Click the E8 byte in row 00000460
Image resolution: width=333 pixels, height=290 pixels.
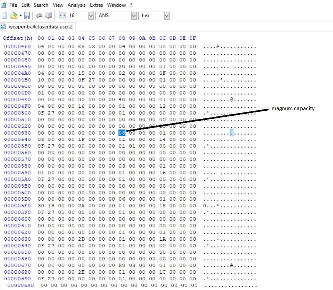[x=81, y=47]
